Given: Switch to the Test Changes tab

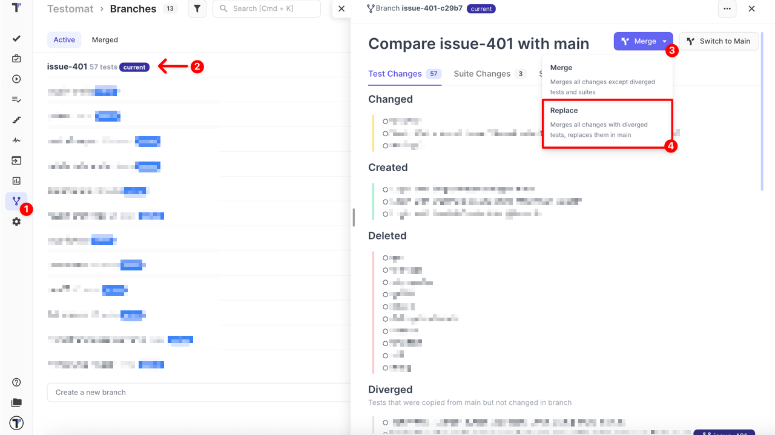Looking at the screenshot, I should pos(395,74).
